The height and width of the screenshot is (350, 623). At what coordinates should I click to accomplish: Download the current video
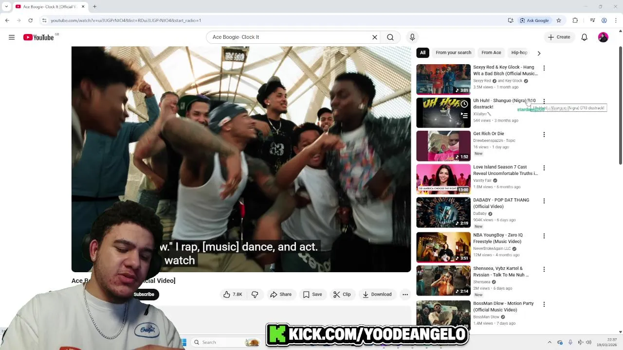(377, 295)
